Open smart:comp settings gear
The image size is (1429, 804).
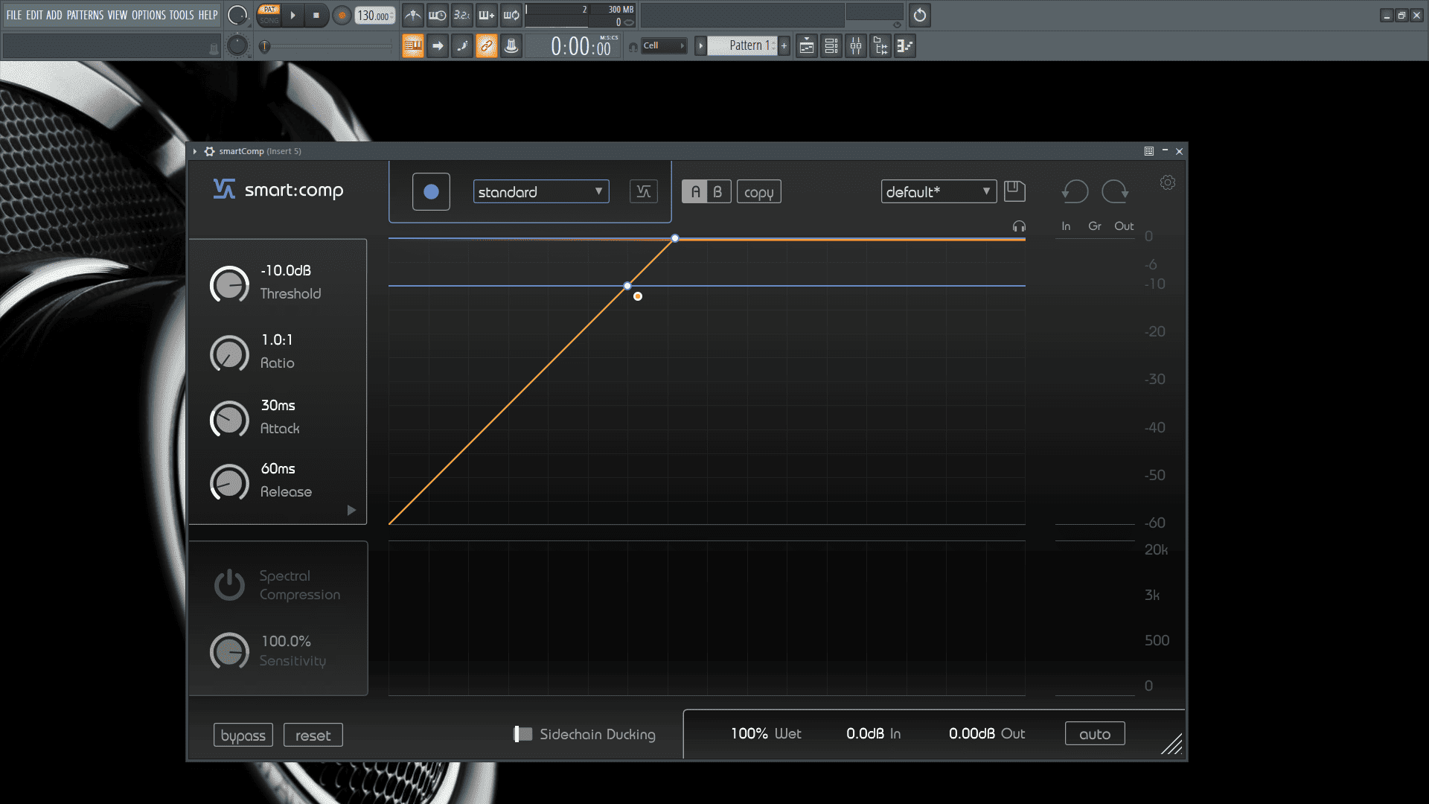point(1168,182)
